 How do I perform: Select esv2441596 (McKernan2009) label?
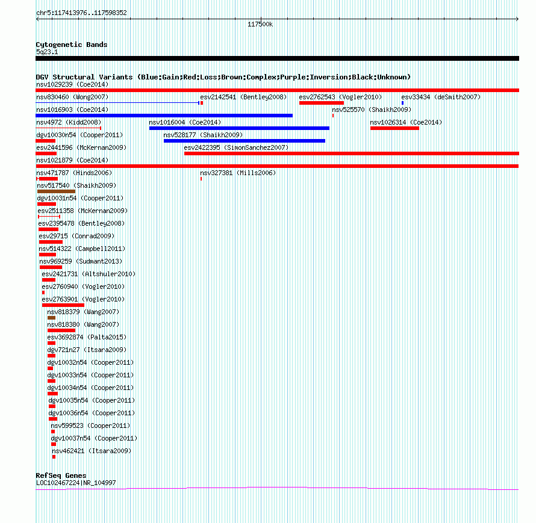(81, 147)
